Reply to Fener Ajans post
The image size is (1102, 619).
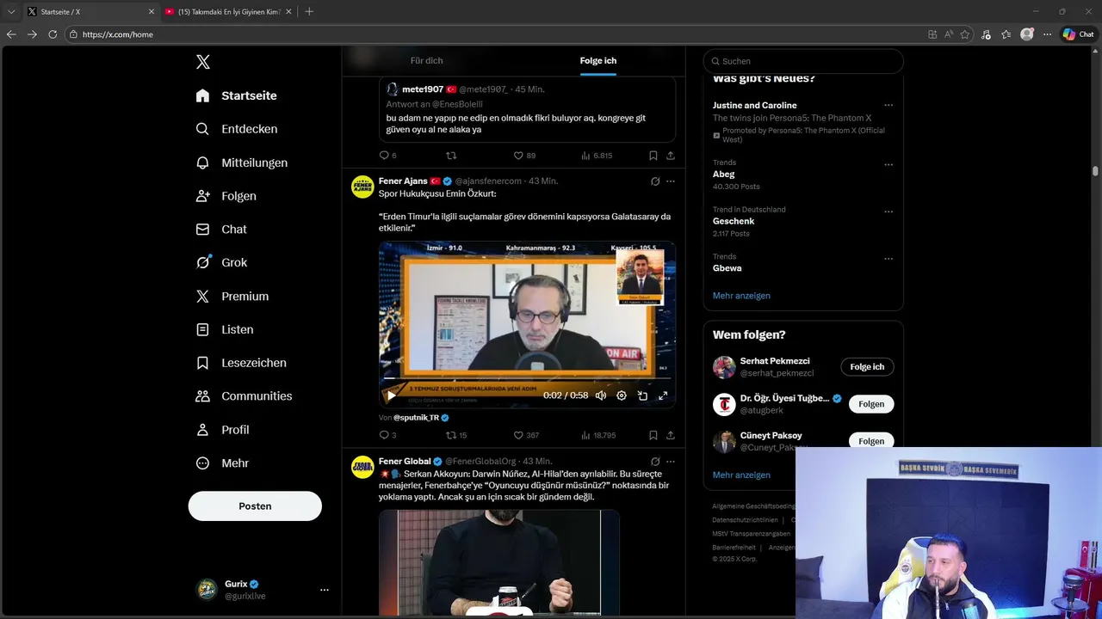pos(387,435)
